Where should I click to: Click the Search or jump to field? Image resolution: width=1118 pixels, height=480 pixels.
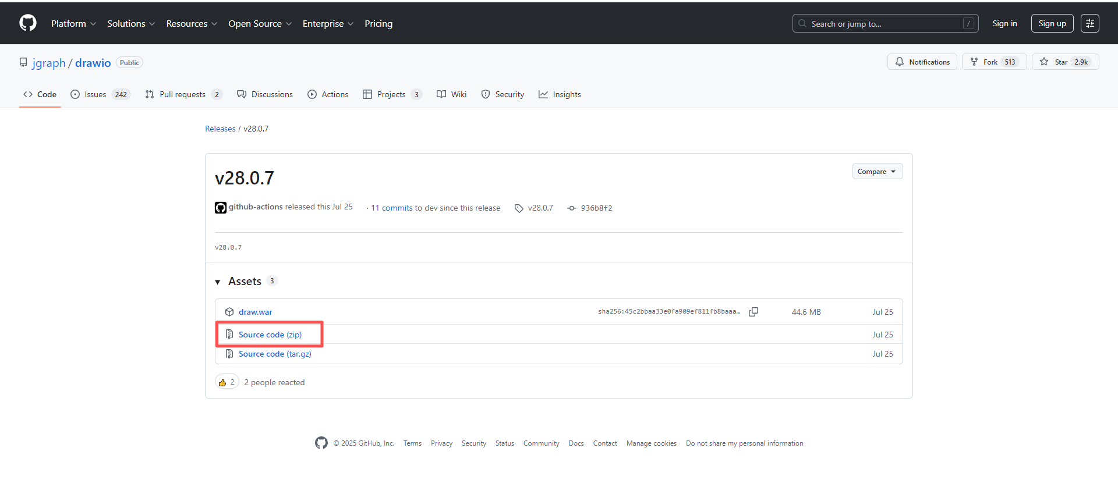tap(885, 24)
